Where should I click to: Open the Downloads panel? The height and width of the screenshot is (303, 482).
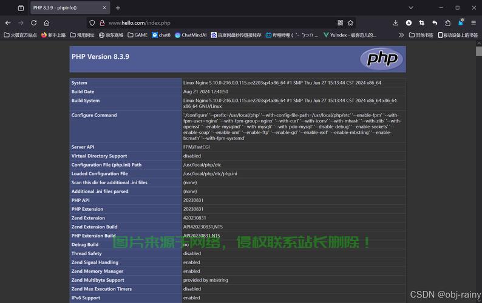tap(396, 23)
